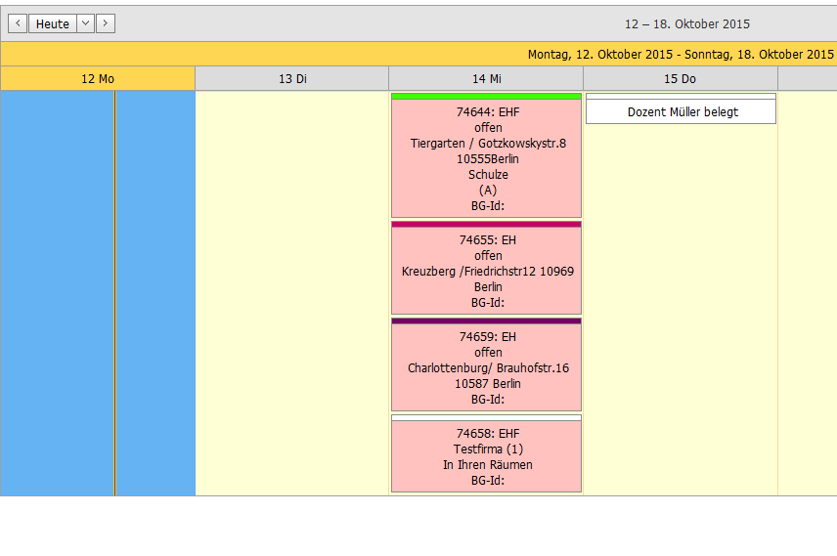This screenshot has width=837, height=556.
Task: Click the Montag–Sonntag date range banner
Action: [682, 54]
